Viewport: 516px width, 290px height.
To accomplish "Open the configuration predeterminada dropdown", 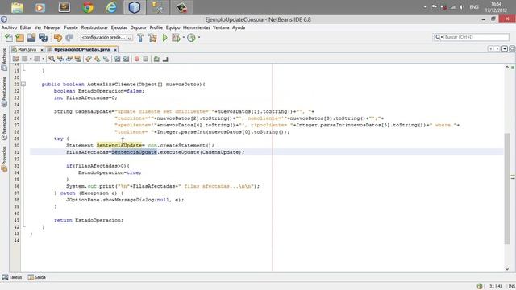I will point(106,38).
